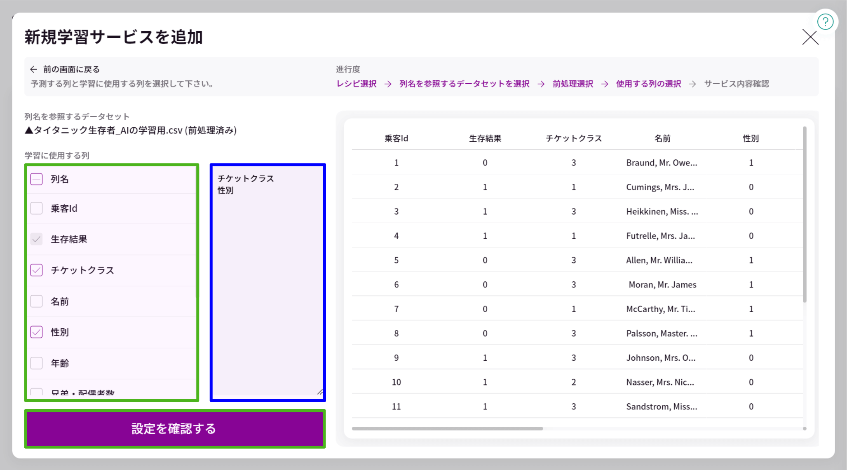
Task: Uncheck the 性別 column checkbox
Action: 36,332
